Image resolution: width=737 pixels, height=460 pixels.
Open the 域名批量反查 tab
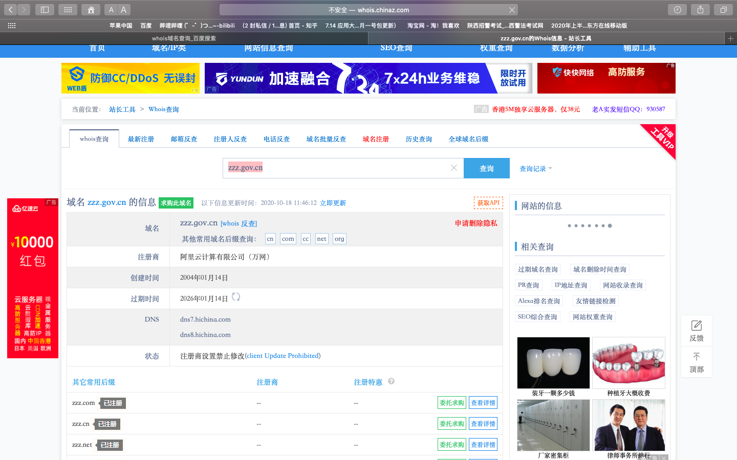pyautogui.click(x=327, y=139)
